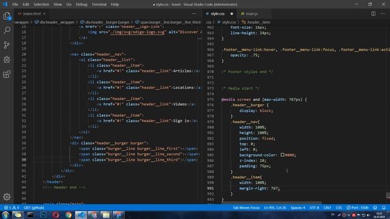Image resolution: width=390 pixels, height=219 pixels.
Task: Open the Go menu
Action: tap(69, 4)
